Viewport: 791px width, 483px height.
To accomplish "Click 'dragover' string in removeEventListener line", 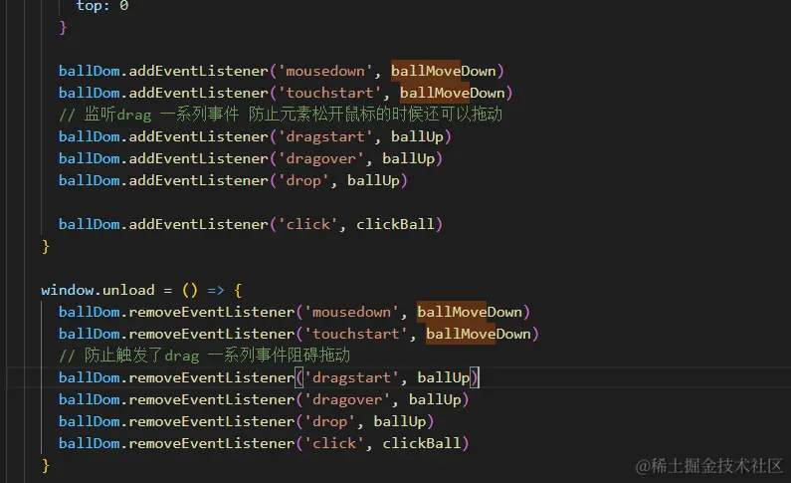I will 347,399.
